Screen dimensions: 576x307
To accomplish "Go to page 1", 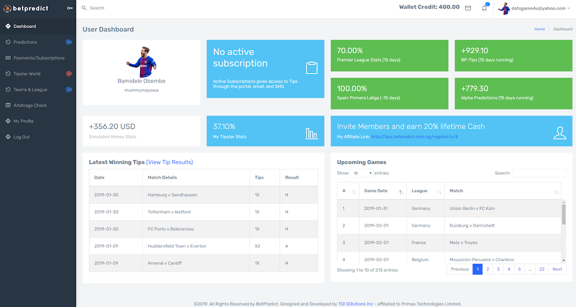I will (477, 269).
